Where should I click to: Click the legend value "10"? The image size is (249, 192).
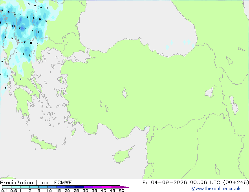pyautogui.click(x=49, y=190)
